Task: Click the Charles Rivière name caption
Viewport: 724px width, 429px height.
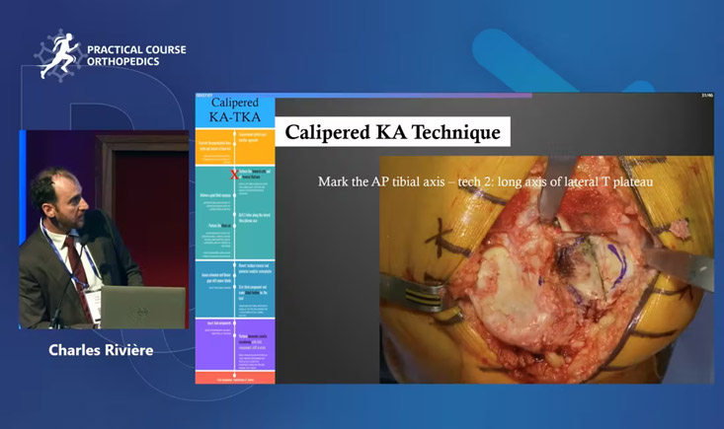Action: pos(102,350)
